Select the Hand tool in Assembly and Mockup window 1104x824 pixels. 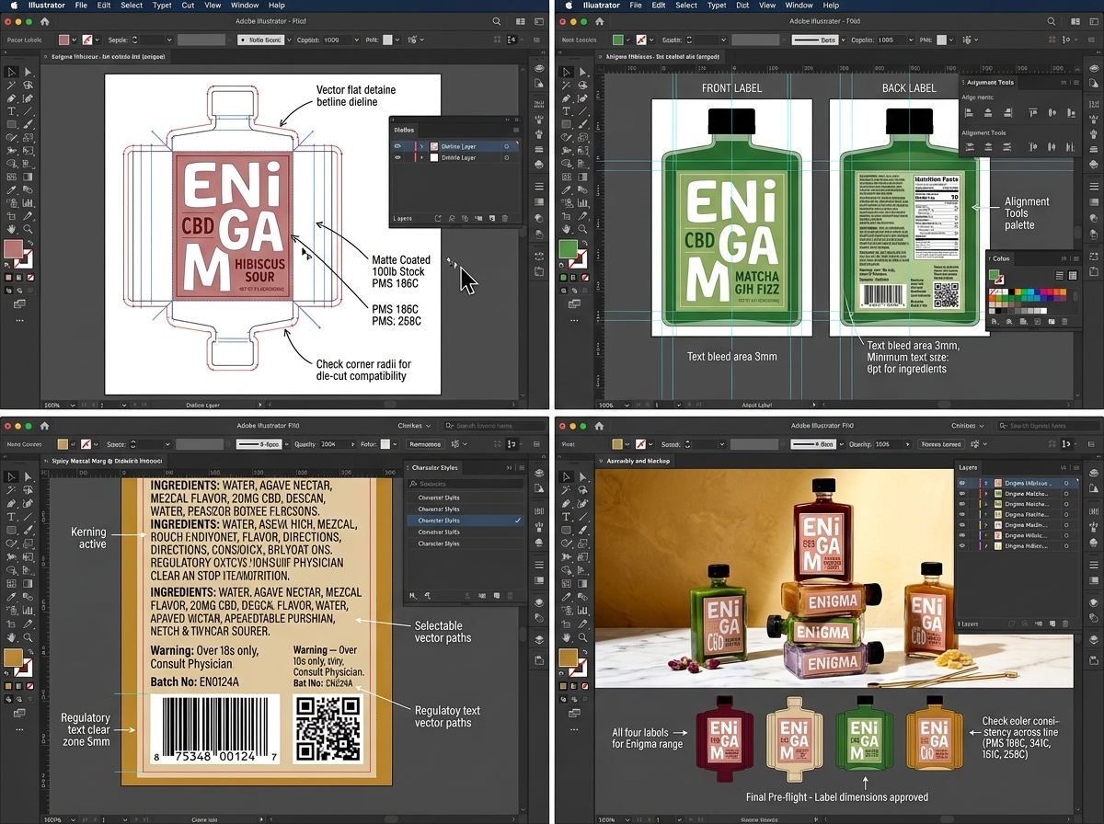click(x=568, y=635)
